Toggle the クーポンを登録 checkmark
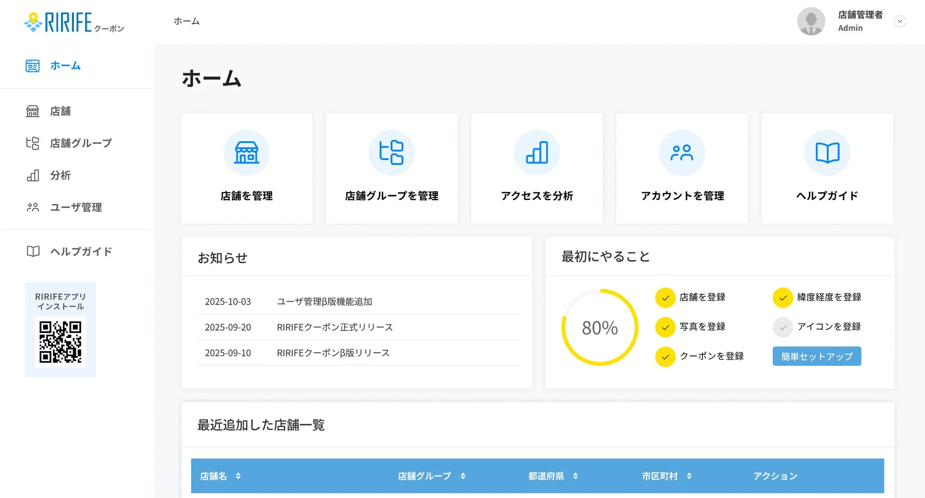Screen dimensions: 925x498 665,357
